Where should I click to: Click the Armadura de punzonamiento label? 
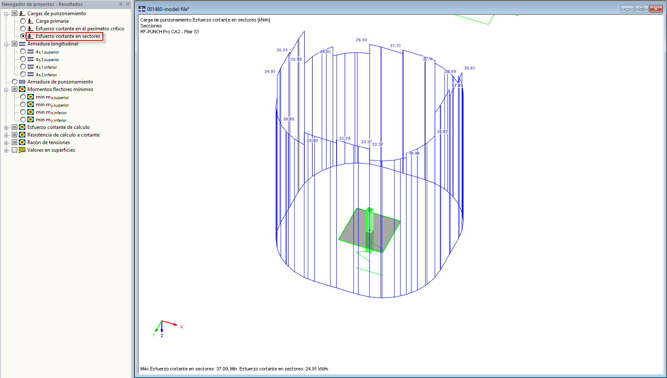coord(60,82)
